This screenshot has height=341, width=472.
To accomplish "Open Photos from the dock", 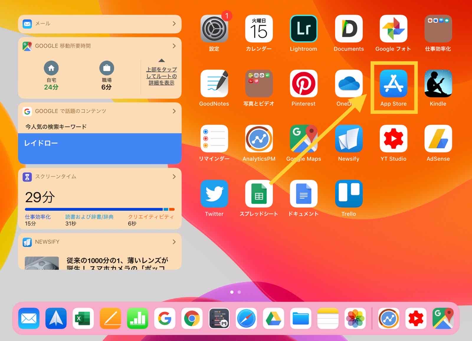I will click(355, 318).
